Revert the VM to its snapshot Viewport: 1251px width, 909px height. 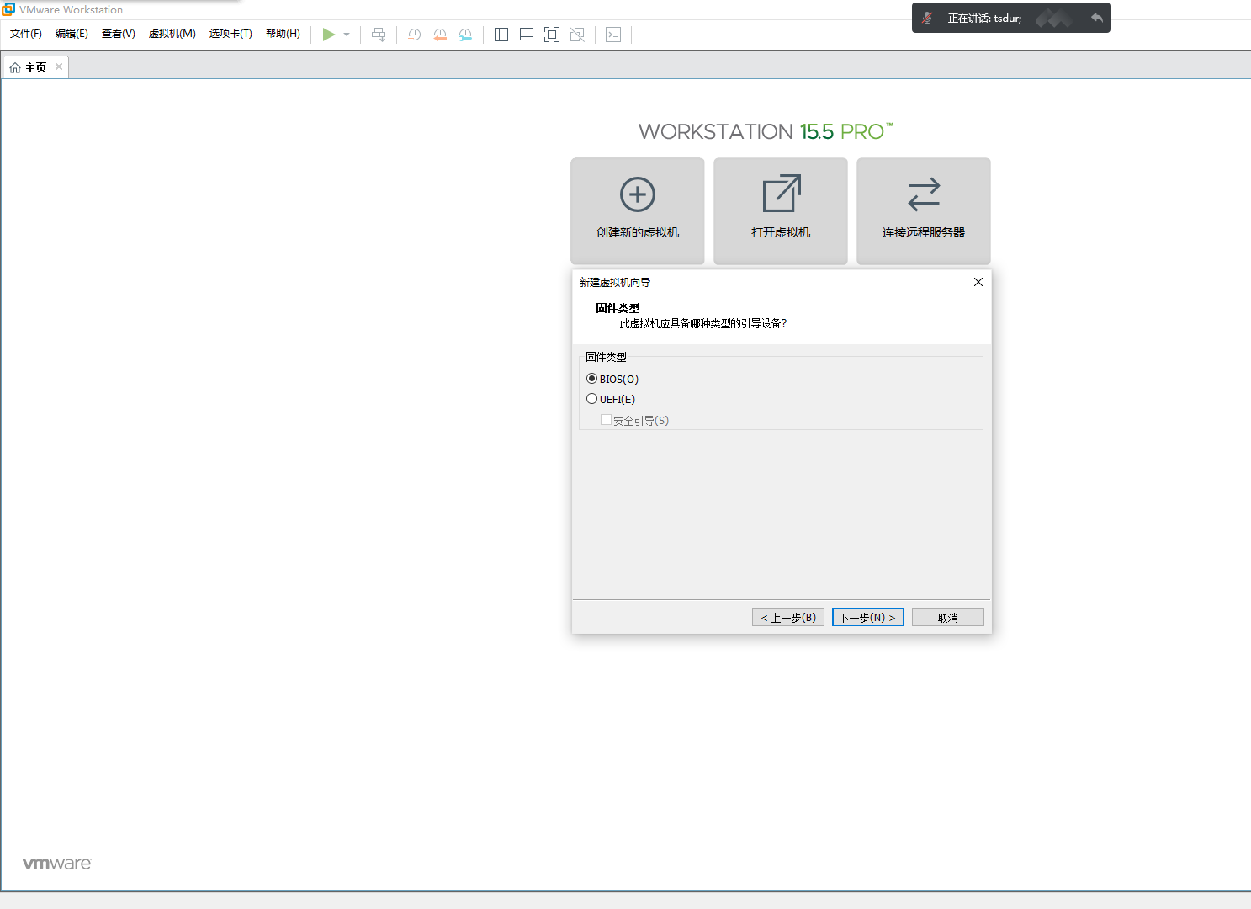pos(440,35)
